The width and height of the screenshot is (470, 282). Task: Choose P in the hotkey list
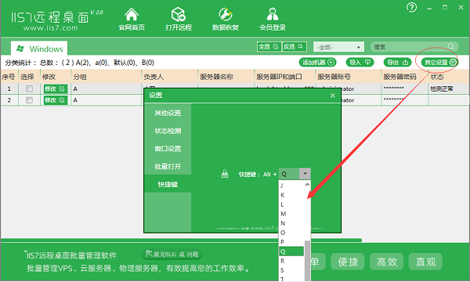point(291,242)
